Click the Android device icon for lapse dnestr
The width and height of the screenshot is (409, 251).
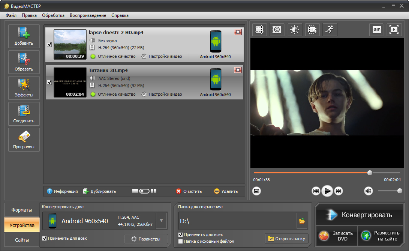point(216,42)
